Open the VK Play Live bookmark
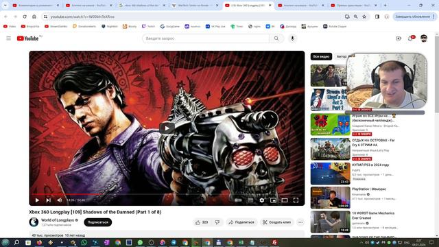Viewport: 439px width, 247px height. click(x=215, y=26)
